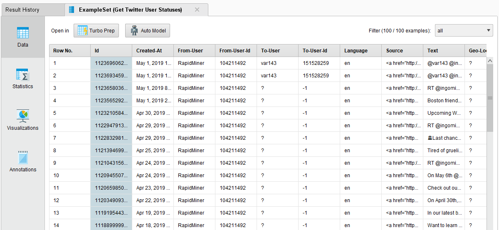Screen dimensions: 499x230
Task: Select the Text cell starting with Boston friend
Action: coord(444,101)
